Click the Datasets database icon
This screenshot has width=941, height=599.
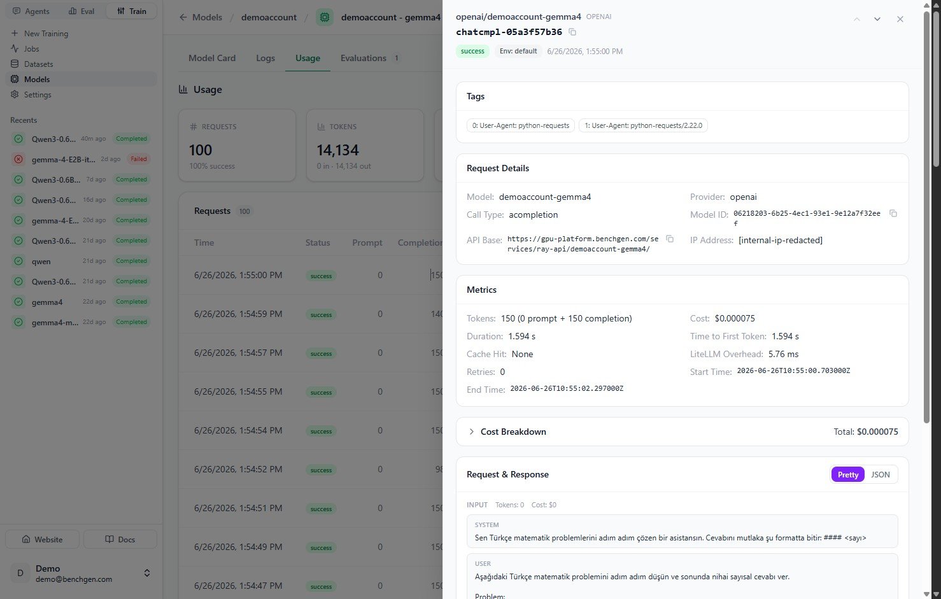[15, 64]
